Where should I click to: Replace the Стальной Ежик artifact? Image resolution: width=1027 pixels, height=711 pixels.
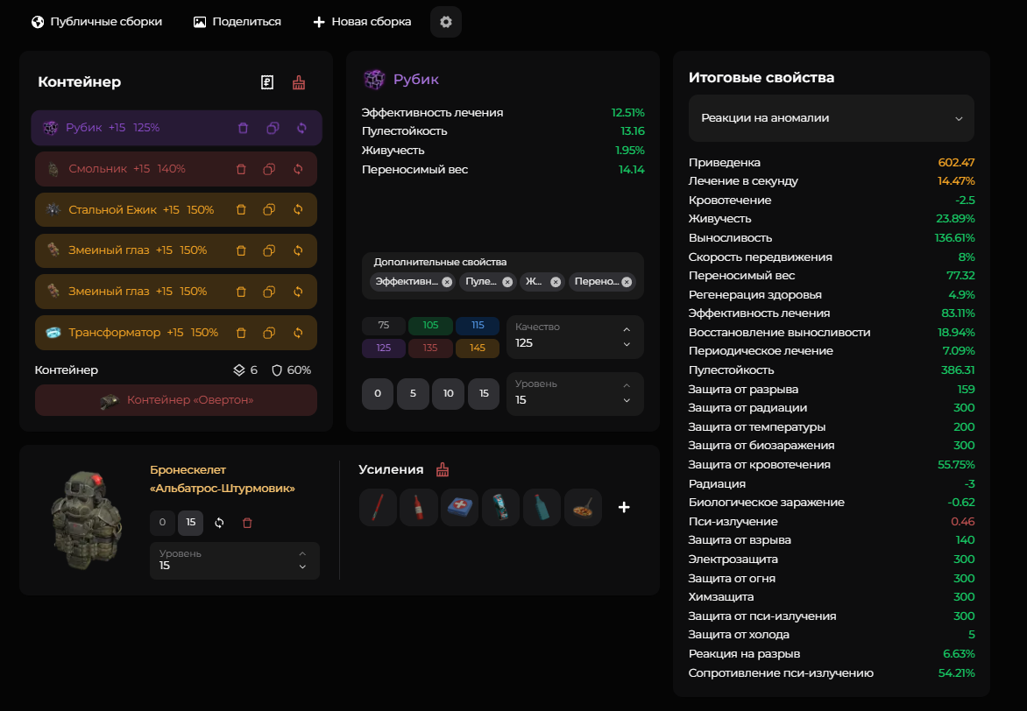point(298,209)
